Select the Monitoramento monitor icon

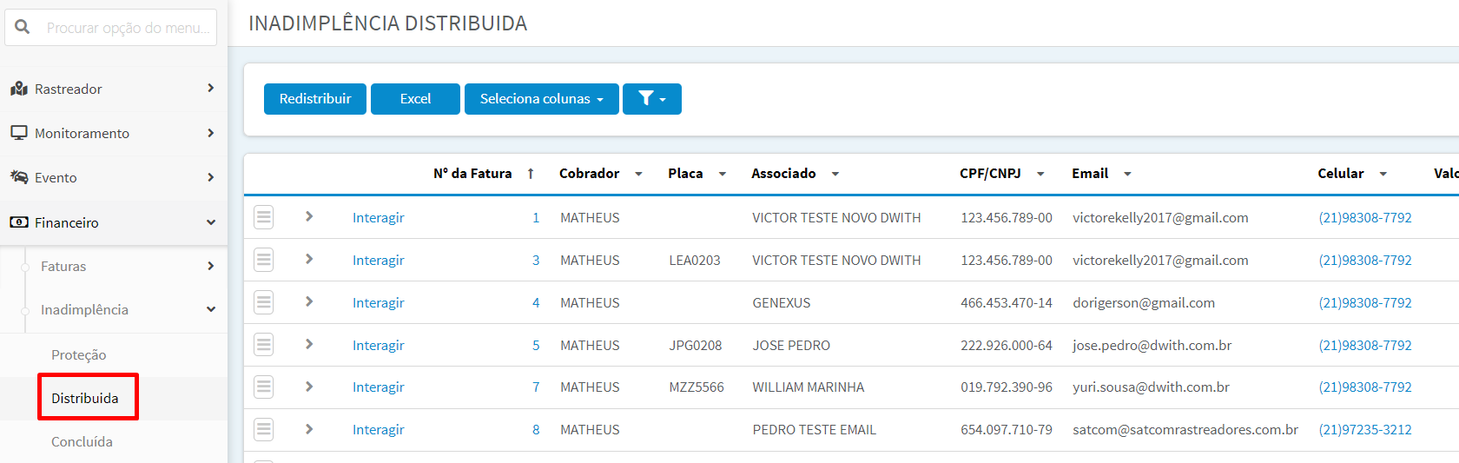pyautogui.click(x=18, y=133)
